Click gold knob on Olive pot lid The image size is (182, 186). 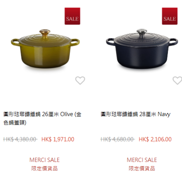(x=45, y=33)
